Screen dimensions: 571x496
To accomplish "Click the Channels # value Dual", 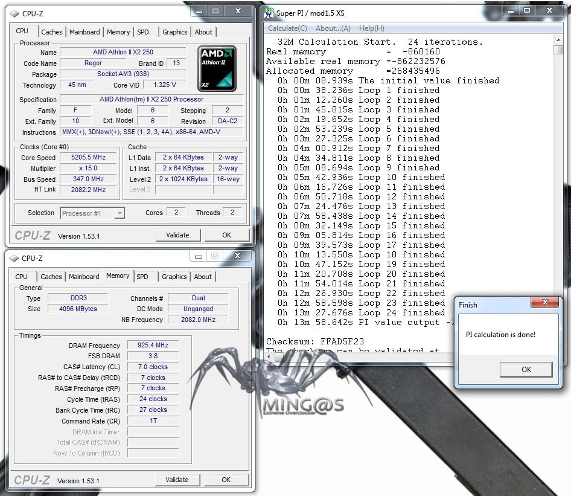I will tap(198, 298).
